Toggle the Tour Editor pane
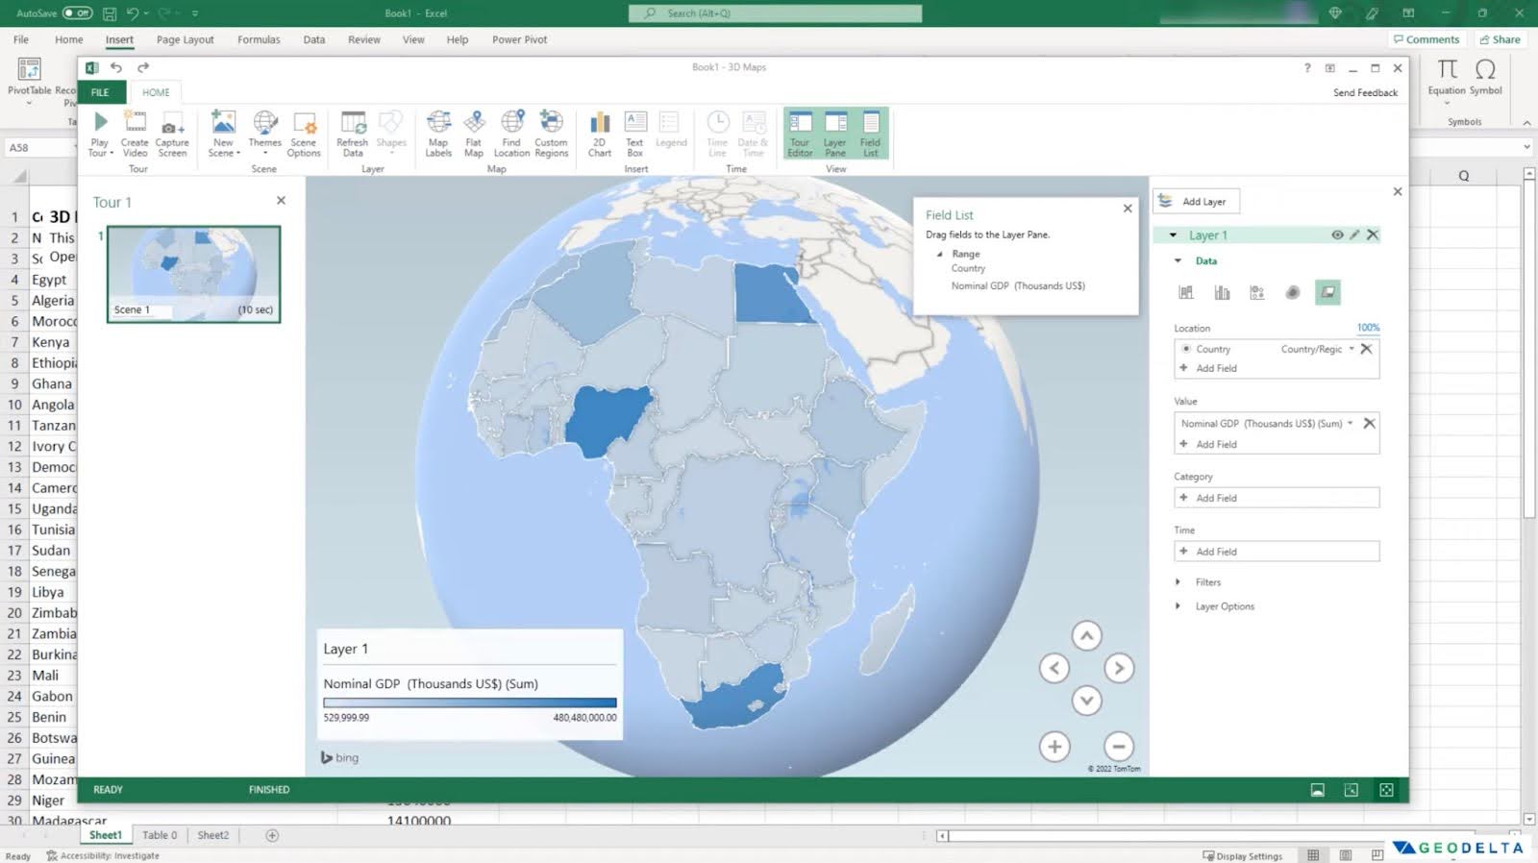 [800, 133]
